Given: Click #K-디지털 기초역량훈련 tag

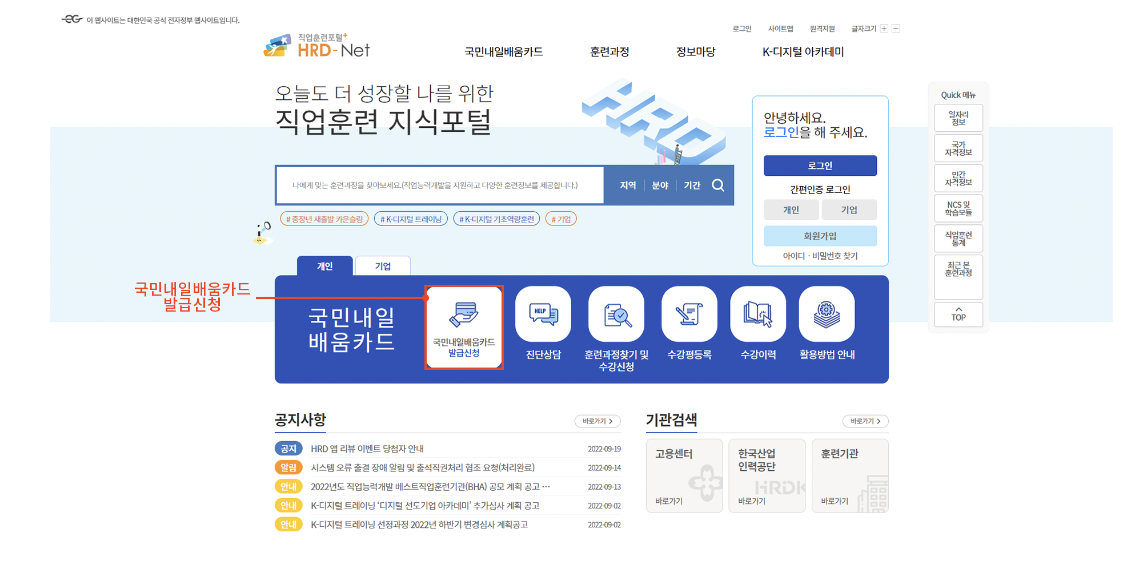Looking at the screenshot, I should point(496,219).
